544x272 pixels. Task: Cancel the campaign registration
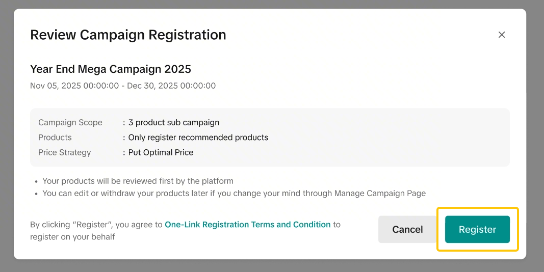click(407, 229)
